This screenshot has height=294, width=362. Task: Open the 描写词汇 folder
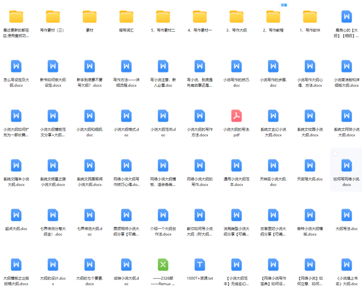[x=126, y=17]
